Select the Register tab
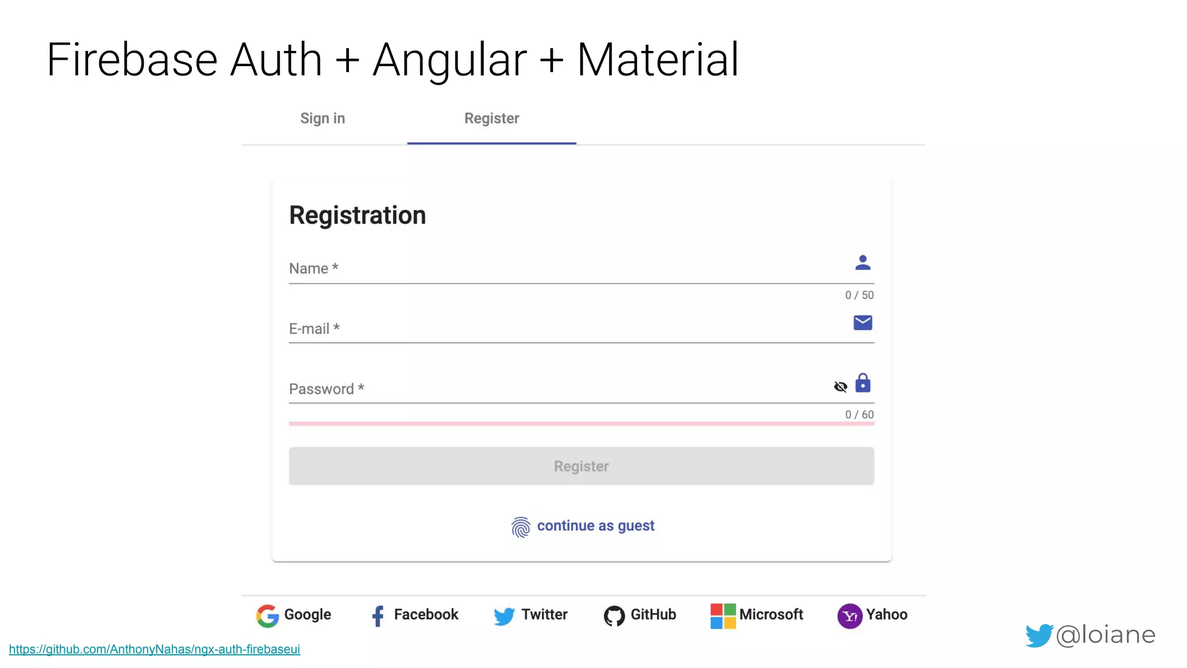The image size is (1187, 668). click(491, 118)
